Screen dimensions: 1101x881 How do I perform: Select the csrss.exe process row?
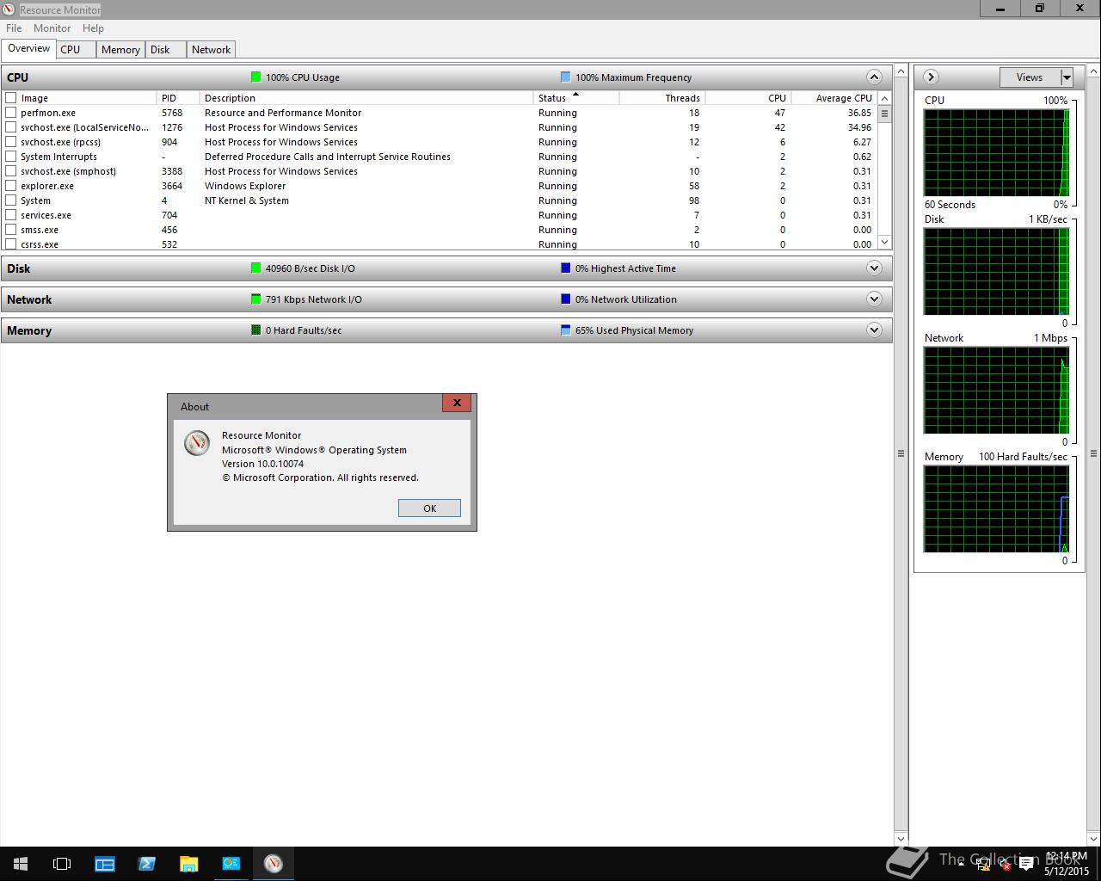point(439,244)
